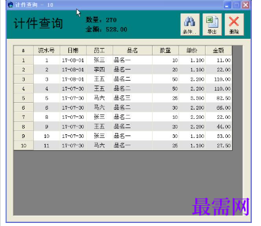The image size is (261, 226).
Task: Click date 17-07-30 in row 4
Action: click(73, 89)
